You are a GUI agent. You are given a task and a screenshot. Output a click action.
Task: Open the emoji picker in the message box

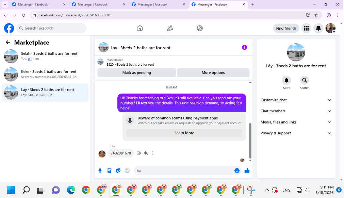pos(237,170)
